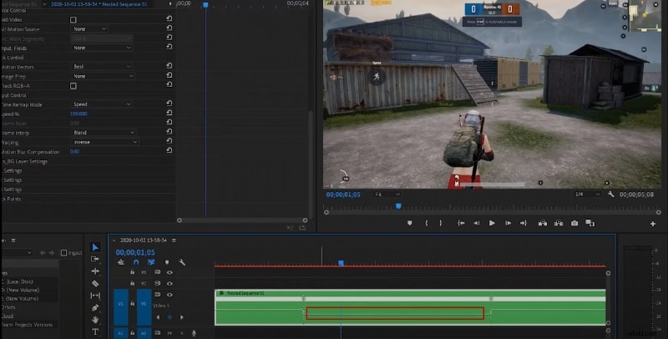This screenshot has height=339, width=668.
Task: Go to previous keyframe on Video 1
Action: pyautogui.click(x=158, y=317)
